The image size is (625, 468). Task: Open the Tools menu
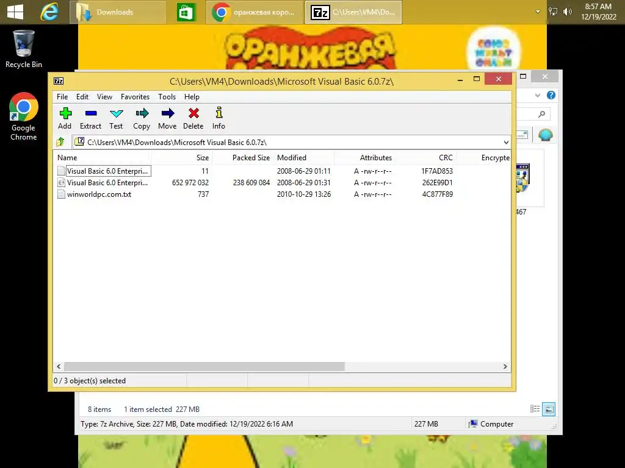[167, 97]
